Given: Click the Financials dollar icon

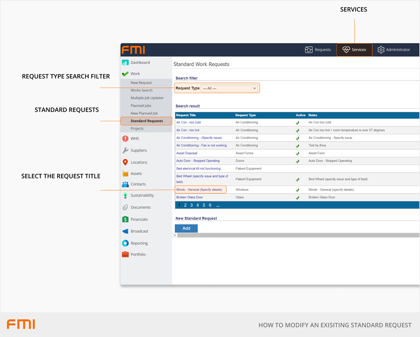Looking at the screenshot, I should click(125, 219).
